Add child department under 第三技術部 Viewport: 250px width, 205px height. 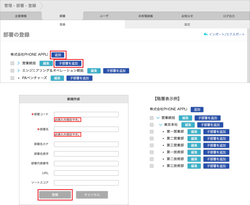coord(216,166)
